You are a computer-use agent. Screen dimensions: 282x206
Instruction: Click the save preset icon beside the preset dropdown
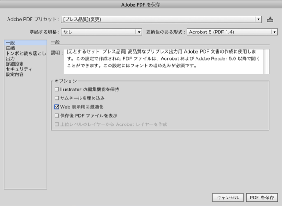pyautogui.click(x=270, y=19)
